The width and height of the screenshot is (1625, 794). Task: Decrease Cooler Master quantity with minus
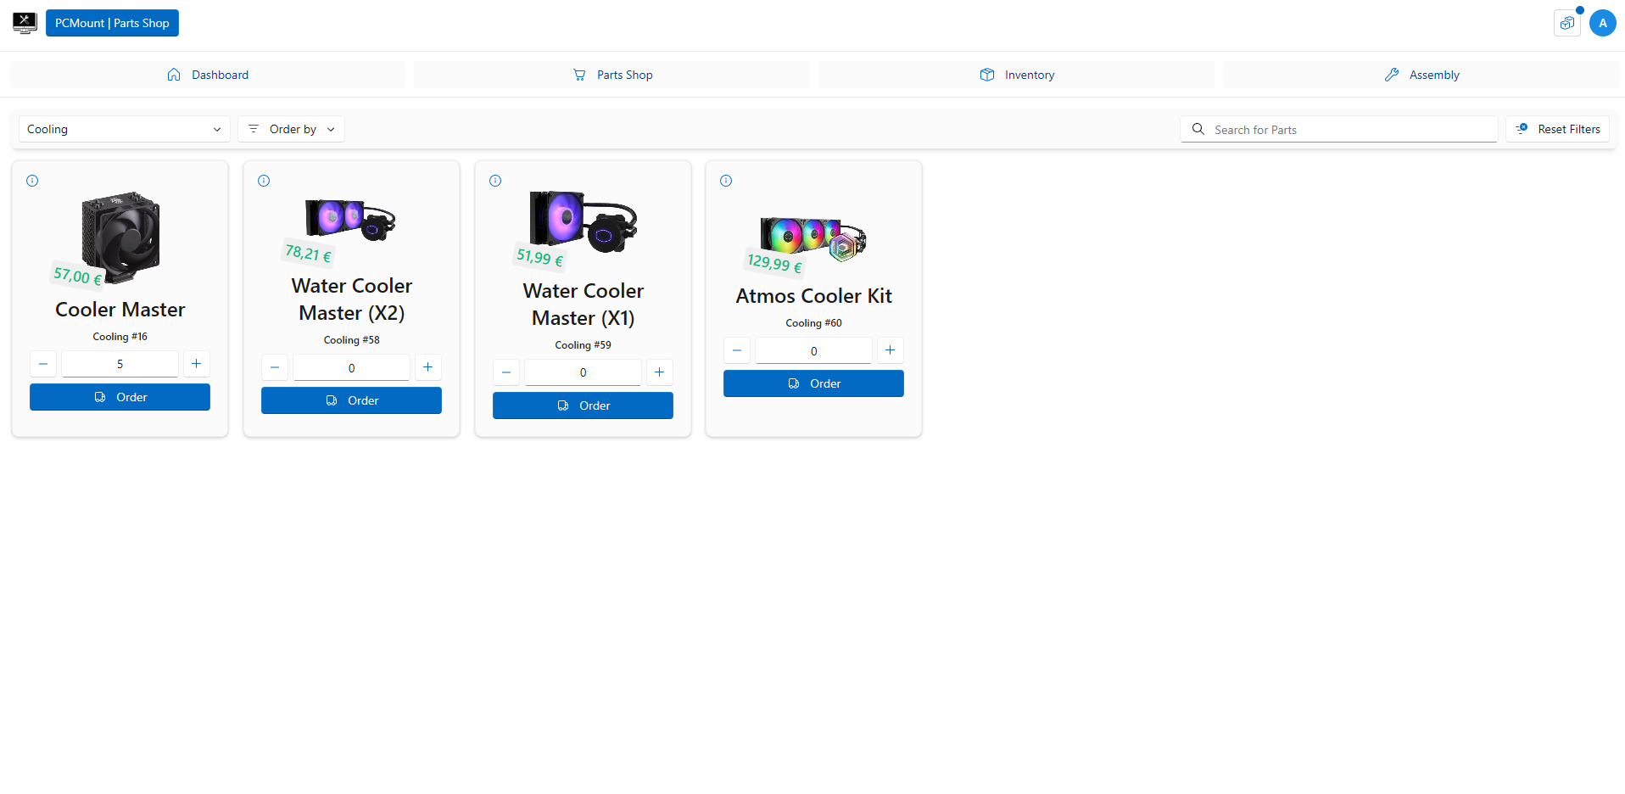(43, 364)
